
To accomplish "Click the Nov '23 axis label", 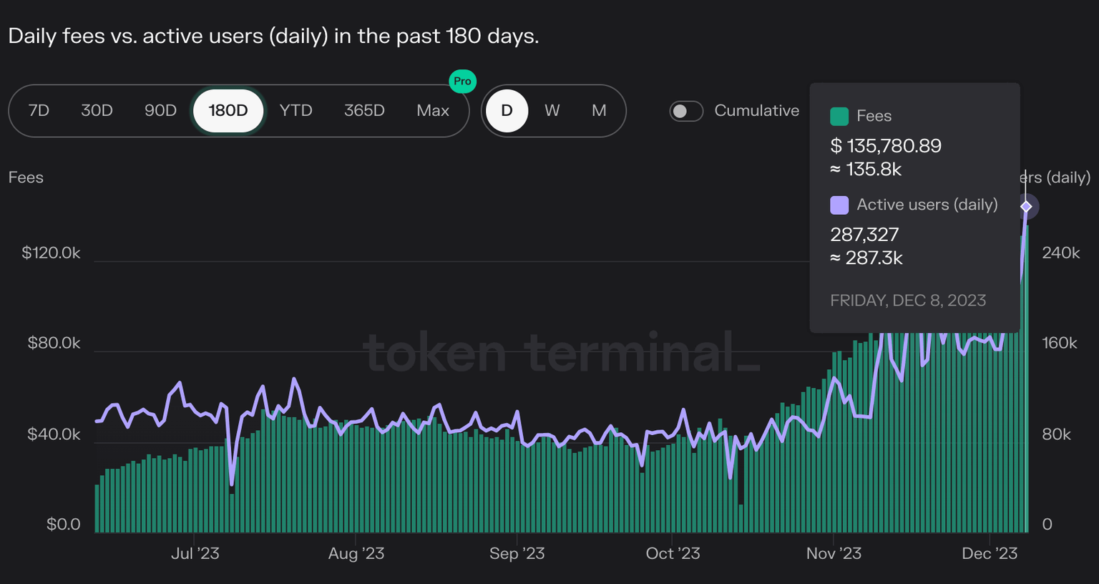I will (834, 553).
